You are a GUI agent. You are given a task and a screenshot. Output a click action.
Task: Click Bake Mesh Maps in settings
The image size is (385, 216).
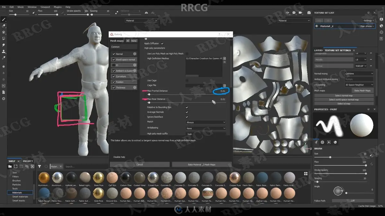[362, 91]
